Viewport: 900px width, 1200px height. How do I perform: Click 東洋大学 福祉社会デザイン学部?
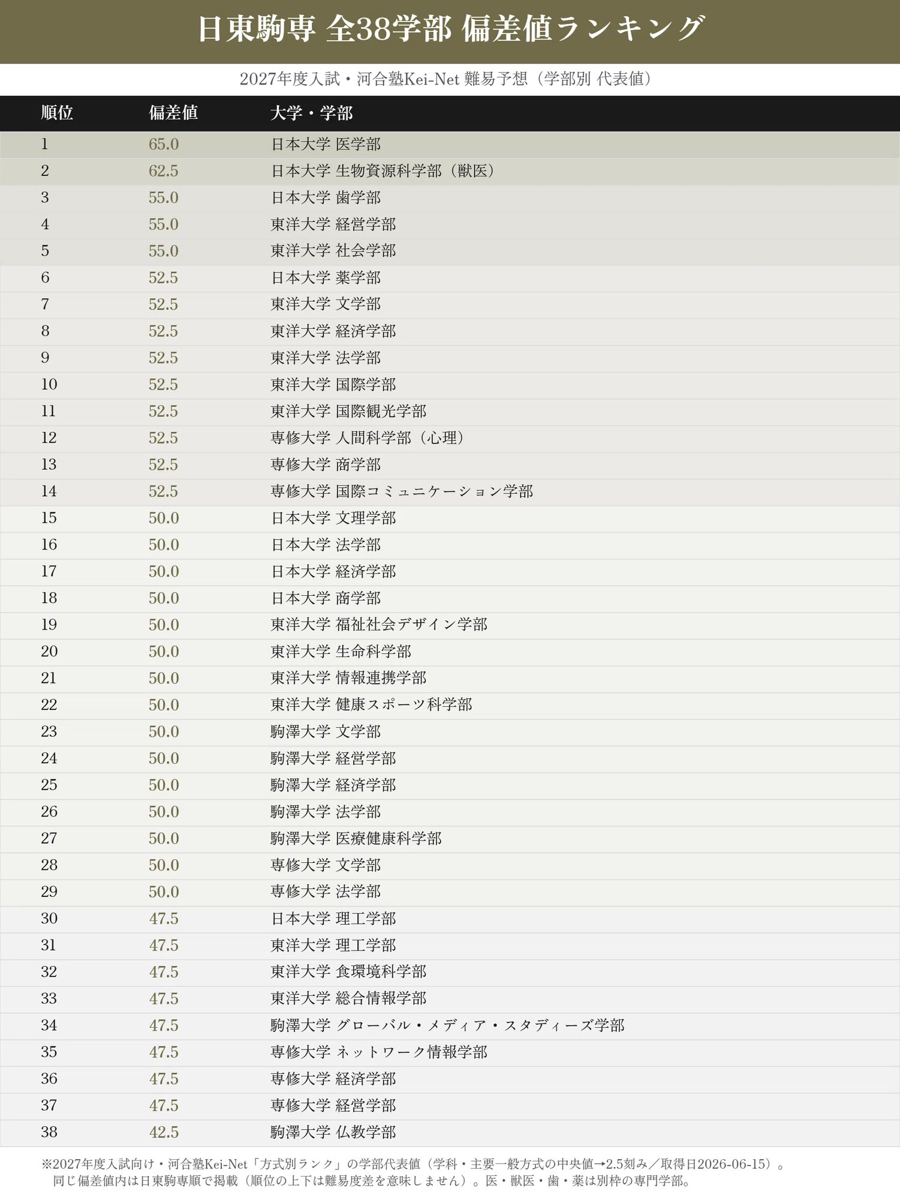379,625
